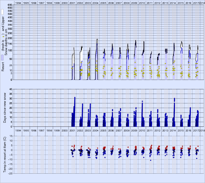Select 2017 in the top year axis
The image size is (205, 183).
click(196, 3)
